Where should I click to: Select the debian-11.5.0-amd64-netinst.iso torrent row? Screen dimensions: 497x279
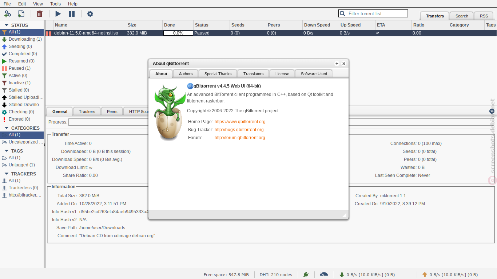(x=271, y=33)
